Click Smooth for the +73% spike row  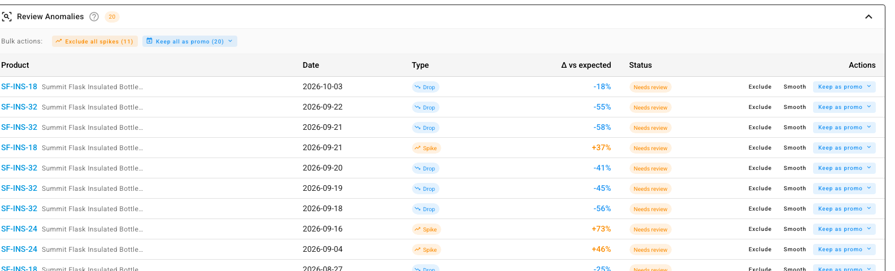coord(794,229)
